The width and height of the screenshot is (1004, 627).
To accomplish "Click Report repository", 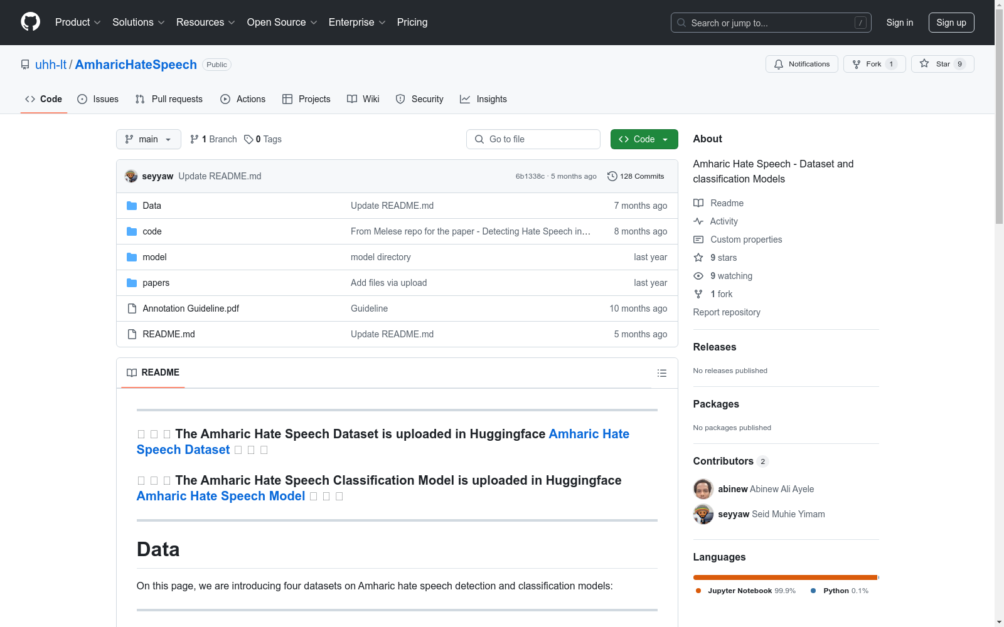I will [x=727, y=312].
